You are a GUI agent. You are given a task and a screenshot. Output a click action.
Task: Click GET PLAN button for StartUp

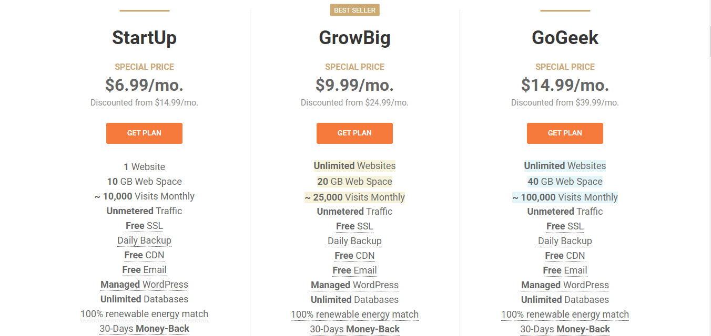click(144, 133)
